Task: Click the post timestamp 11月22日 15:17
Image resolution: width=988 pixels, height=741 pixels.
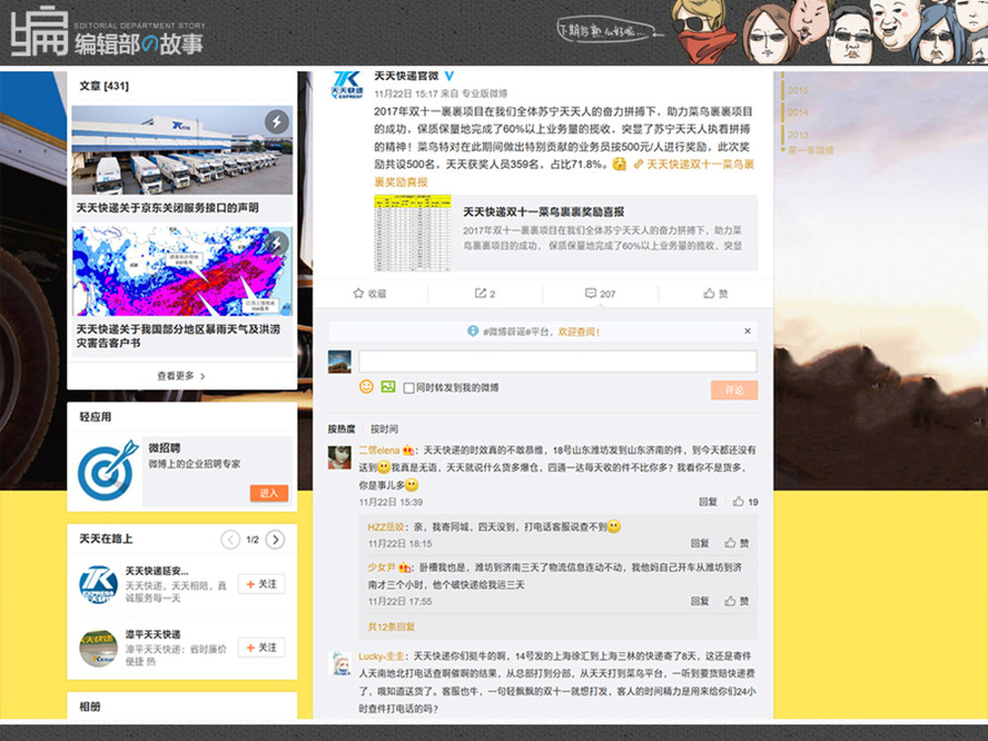Action: pos(406,93)
